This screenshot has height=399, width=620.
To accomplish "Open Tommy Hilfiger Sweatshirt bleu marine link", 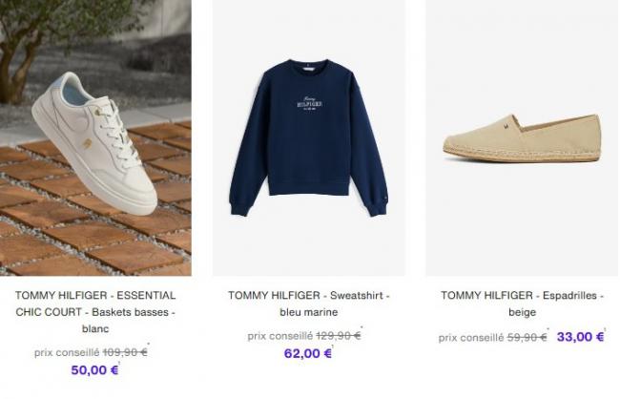I will [x=309, y=304].
